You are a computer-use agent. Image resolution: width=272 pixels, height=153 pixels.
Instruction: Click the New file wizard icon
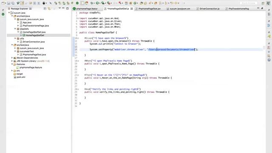point(3,3)
